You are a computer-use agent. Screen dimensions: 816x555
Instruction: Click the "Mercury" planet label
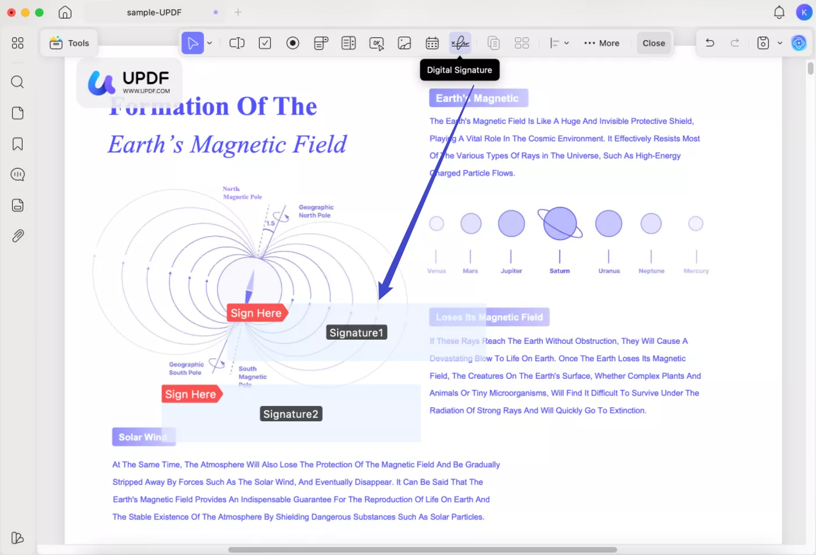[696, 271]
